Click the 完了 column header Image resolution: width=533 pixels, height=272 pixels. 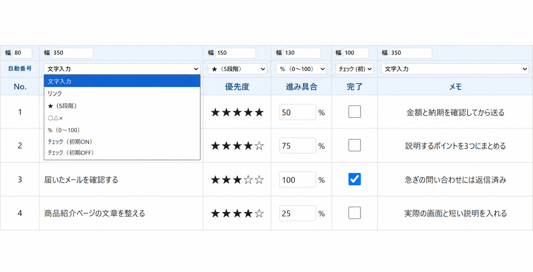(355, 87)
